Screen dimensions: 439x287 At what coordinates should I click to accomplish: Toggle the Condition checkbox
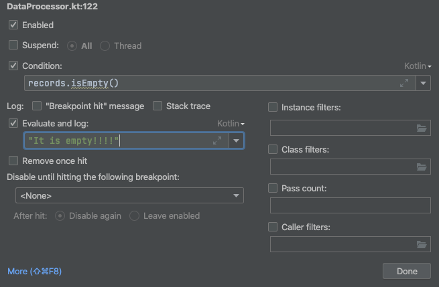pos(13,66)
